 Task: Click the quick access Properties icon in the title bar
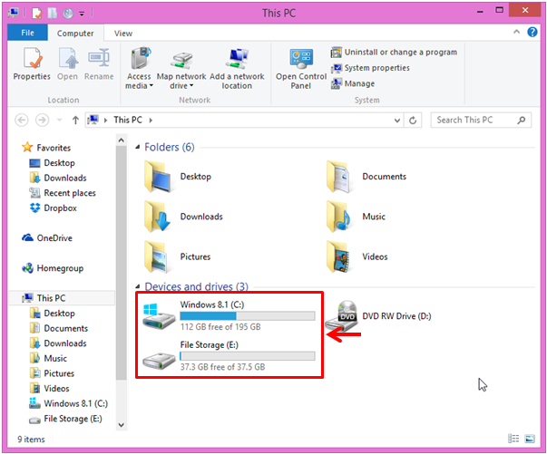[x=36, y=14]
